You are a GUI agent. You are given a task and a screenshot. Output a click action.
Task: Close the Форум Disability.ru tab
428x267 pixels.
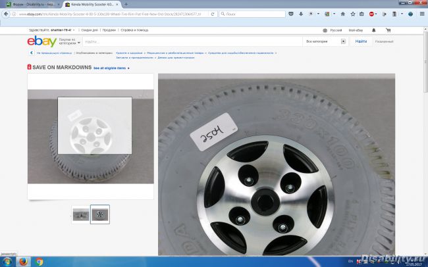click(58, 5)
